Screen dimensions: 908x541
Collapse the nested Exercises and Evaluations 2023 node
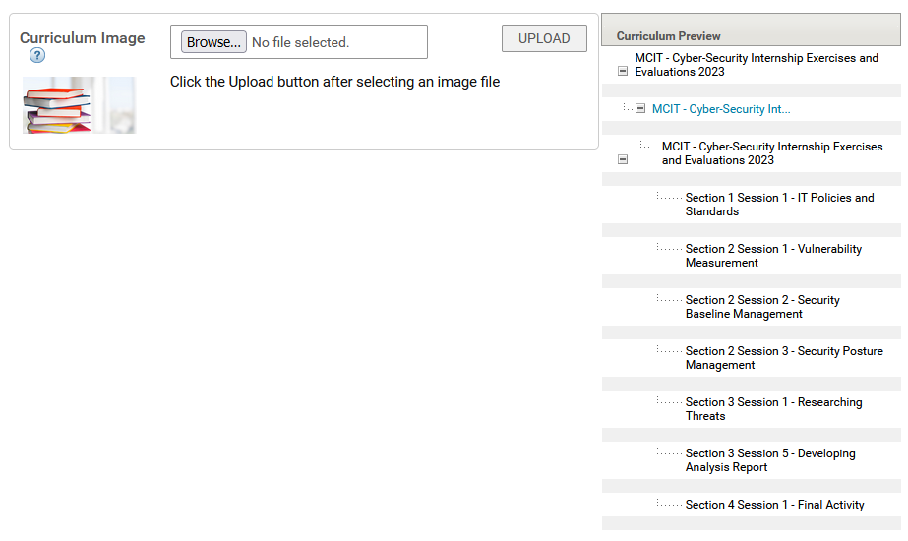click(x=623, y=159)
